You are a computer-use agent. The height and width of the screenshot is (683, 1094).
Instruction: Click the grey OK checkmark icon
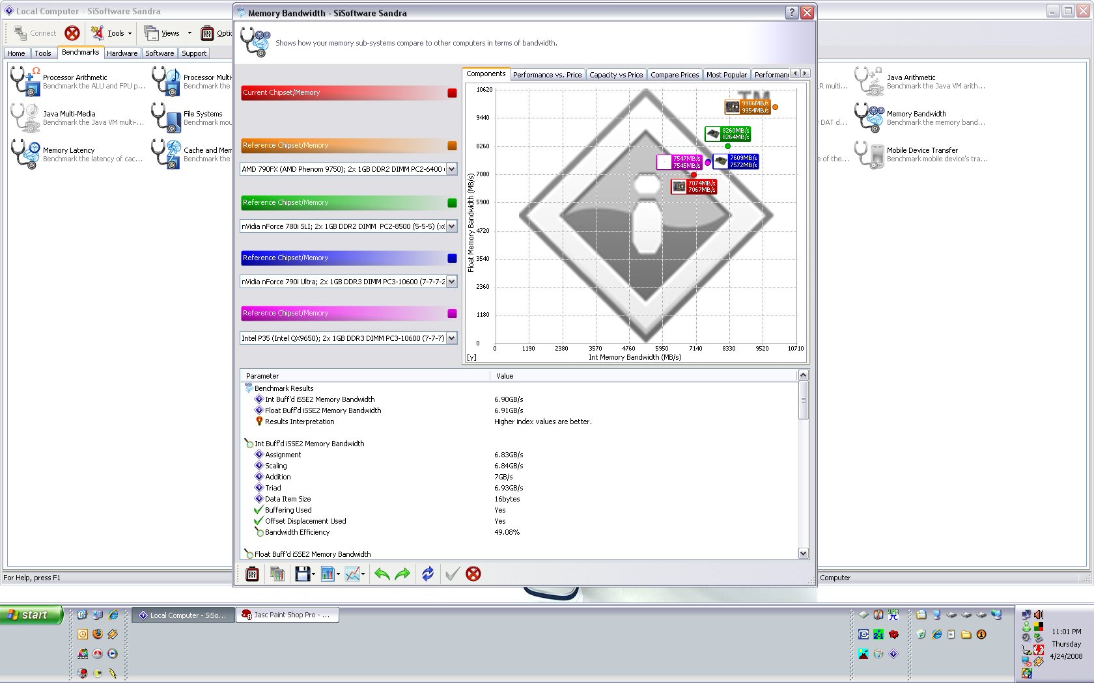tap(452, 574)
